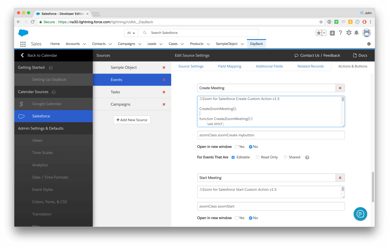389x247 pixels.
Task: Check the Read Only checkbox
Action: pyautogui.click(x=258, y=157)
